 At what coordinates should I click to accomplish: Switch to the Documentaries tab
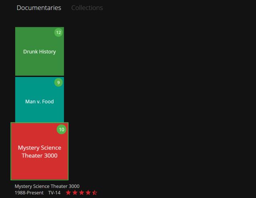point(39,8)
